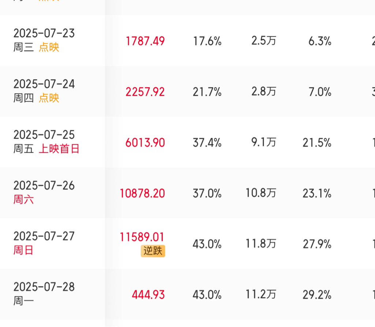Click box office figure 10878.20
Viewport: 375px width, 327px height.
142,194
